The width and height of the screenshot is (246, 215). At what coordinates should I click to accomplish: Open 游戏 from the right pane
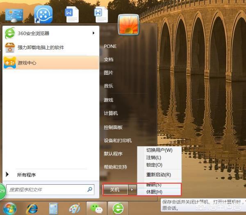coord(108,100)
